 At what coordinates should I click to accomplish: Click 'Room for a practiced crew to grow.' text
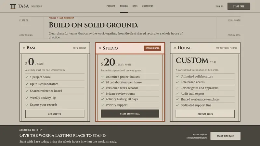121,70
